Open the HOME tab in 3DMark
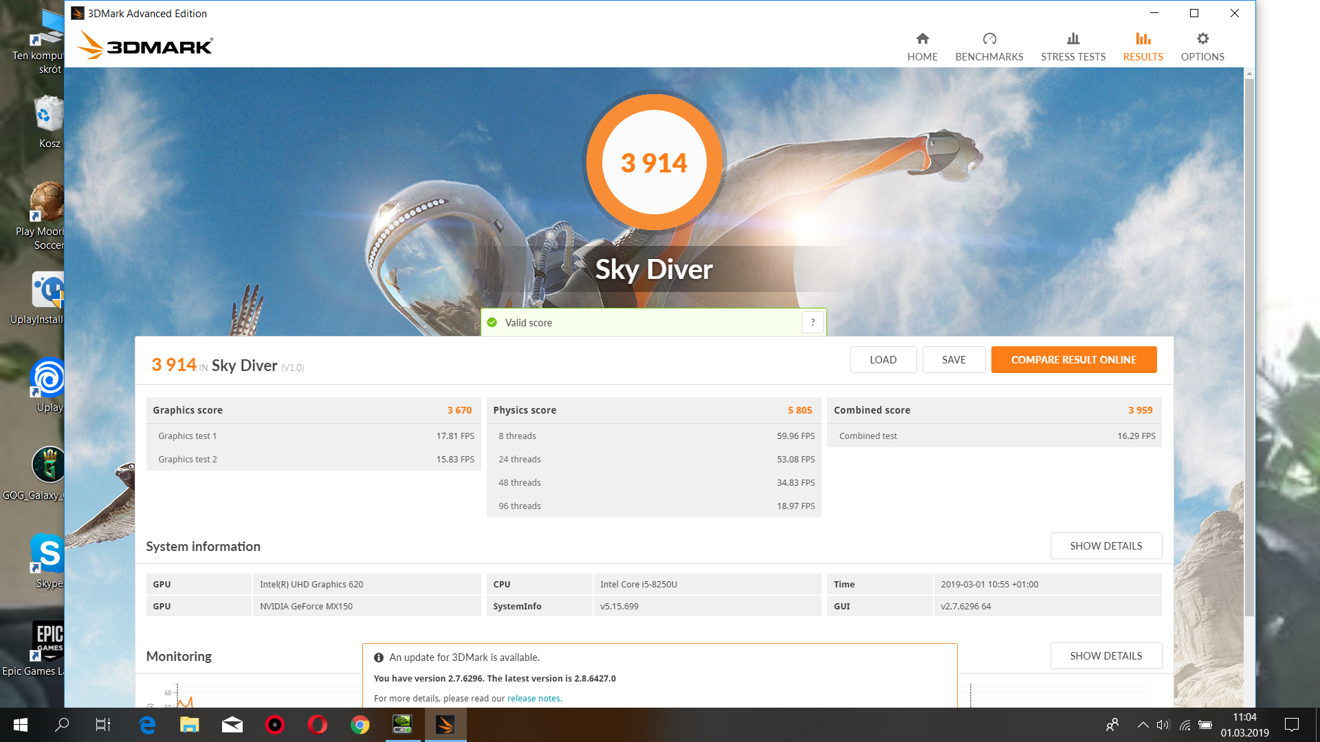 tap(922, 47)
